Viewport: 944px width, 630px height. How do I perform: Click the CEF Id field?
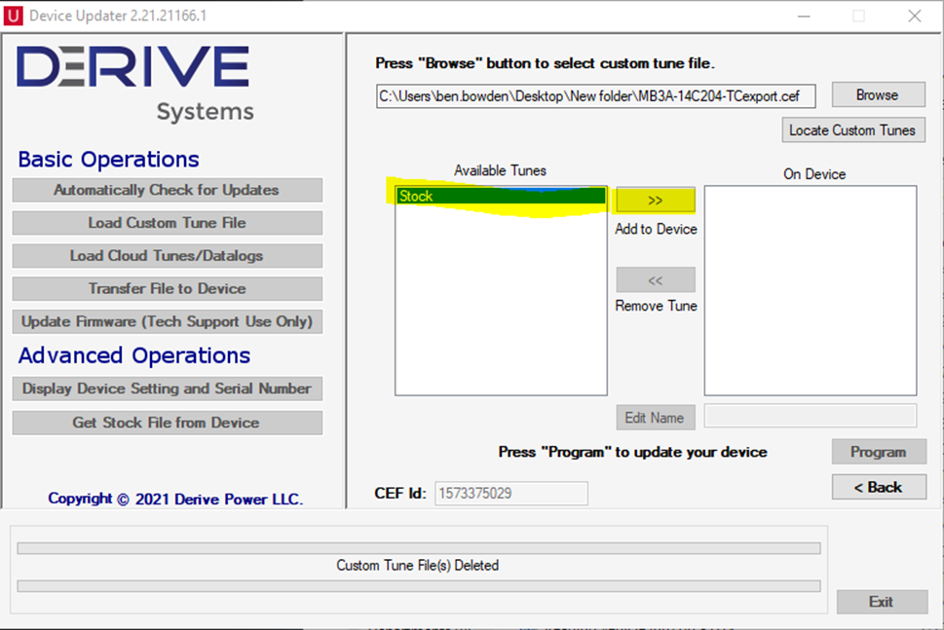pos(511,494)
